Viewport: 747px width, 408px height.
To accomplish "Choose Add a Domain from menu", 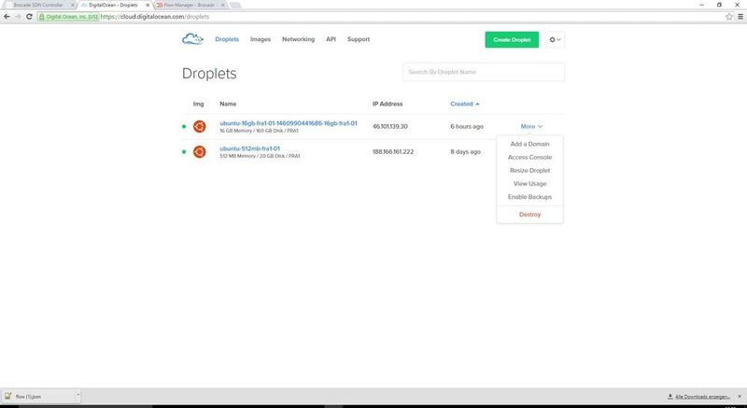I will pos(529,144).
